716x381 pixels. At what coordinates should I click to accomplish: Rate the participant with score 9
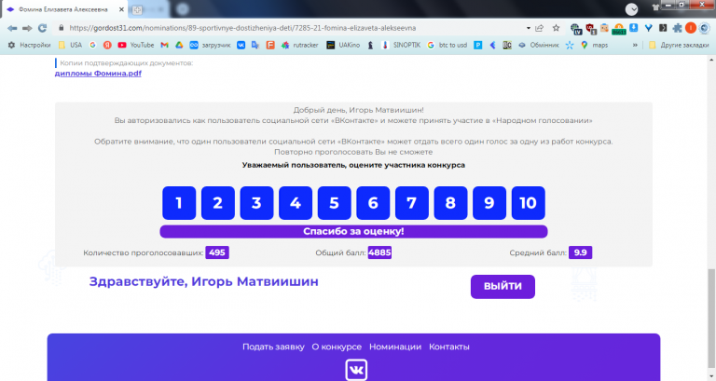point(489,202)
